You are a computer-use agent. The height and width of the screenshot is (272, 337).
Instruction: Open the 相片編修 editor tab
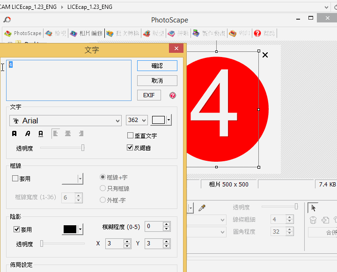coord(86,33)
